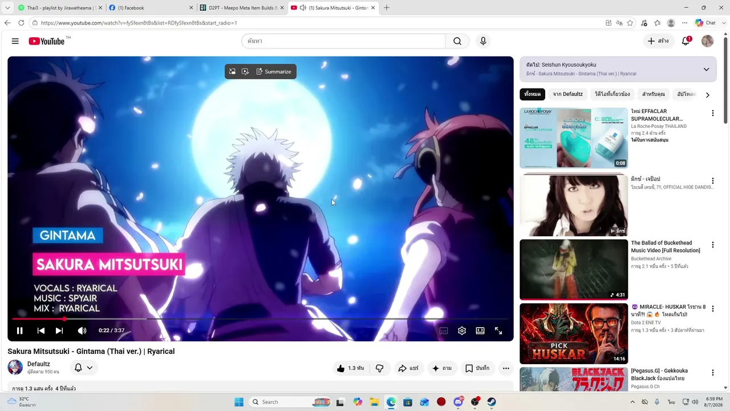Add this page to favorites star

coord(630,23)
